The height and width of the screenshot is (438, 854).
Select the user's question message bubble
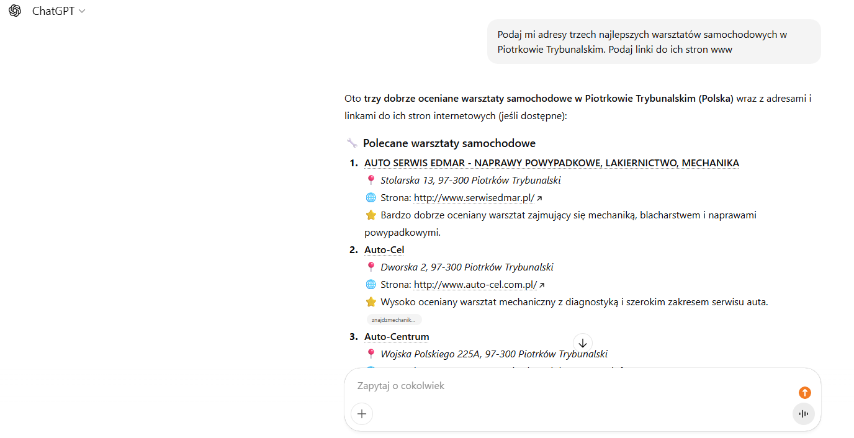pos(654,40)
